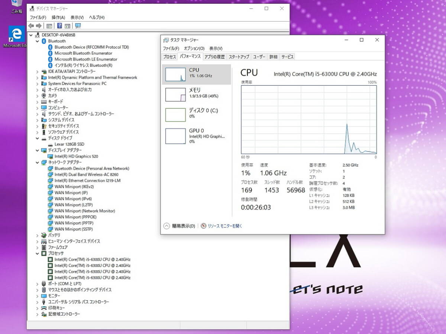446x334 pixels.
Task: Collapse the DESKTOP-6V4B85B root node
Action: pos(31,35)
